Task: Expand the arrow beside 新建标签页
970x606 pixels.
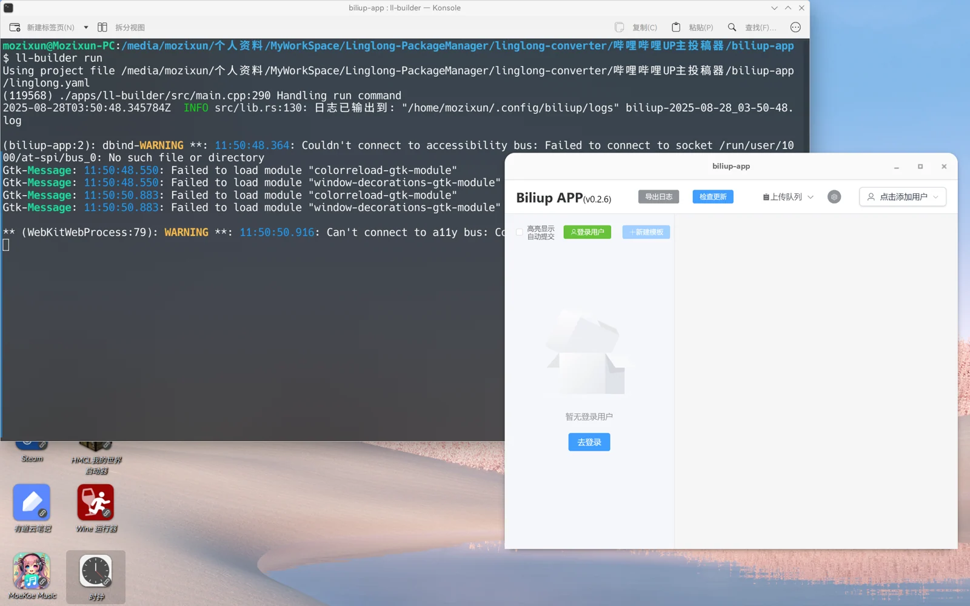Action: click(x=86, y=27)
